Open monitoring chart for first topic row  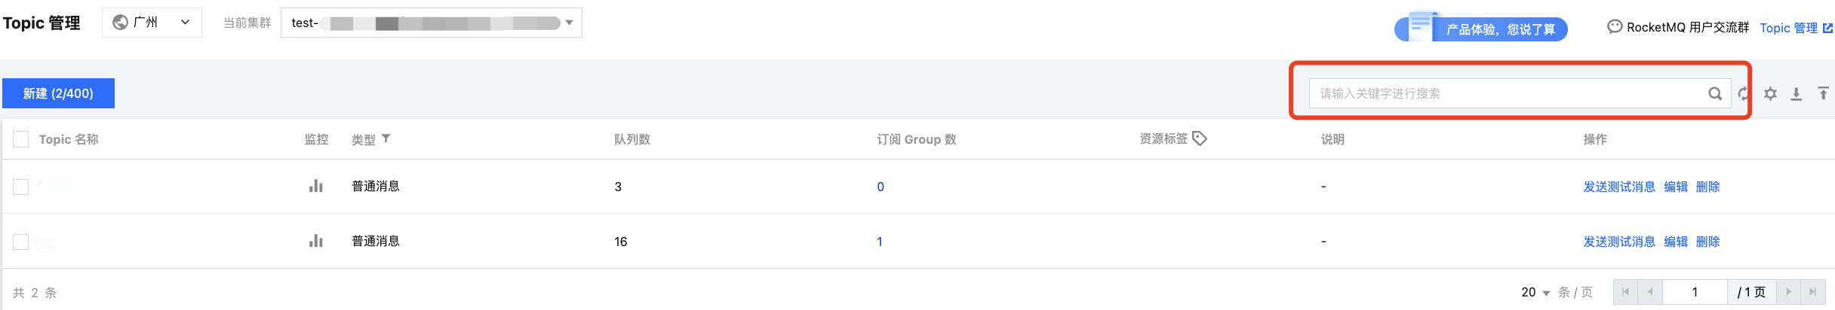[x=316, y=186]
